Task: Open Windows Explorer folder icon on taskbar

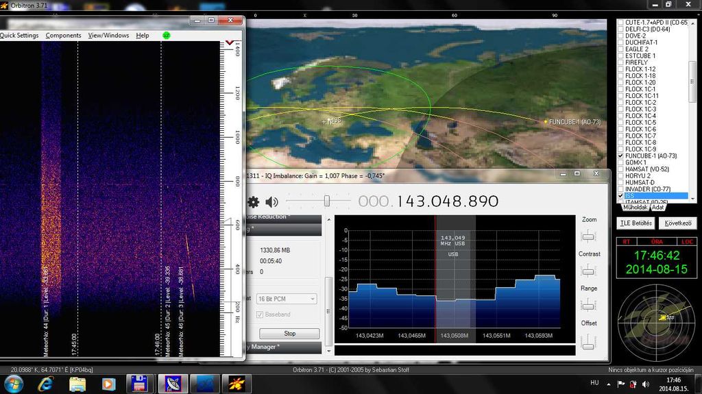Action: (77, 383)
